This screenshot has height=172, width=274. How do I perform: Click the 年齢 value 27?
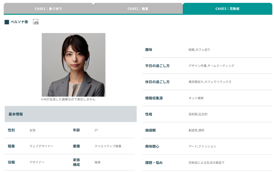pyautogui.click(x=96, y=130)
